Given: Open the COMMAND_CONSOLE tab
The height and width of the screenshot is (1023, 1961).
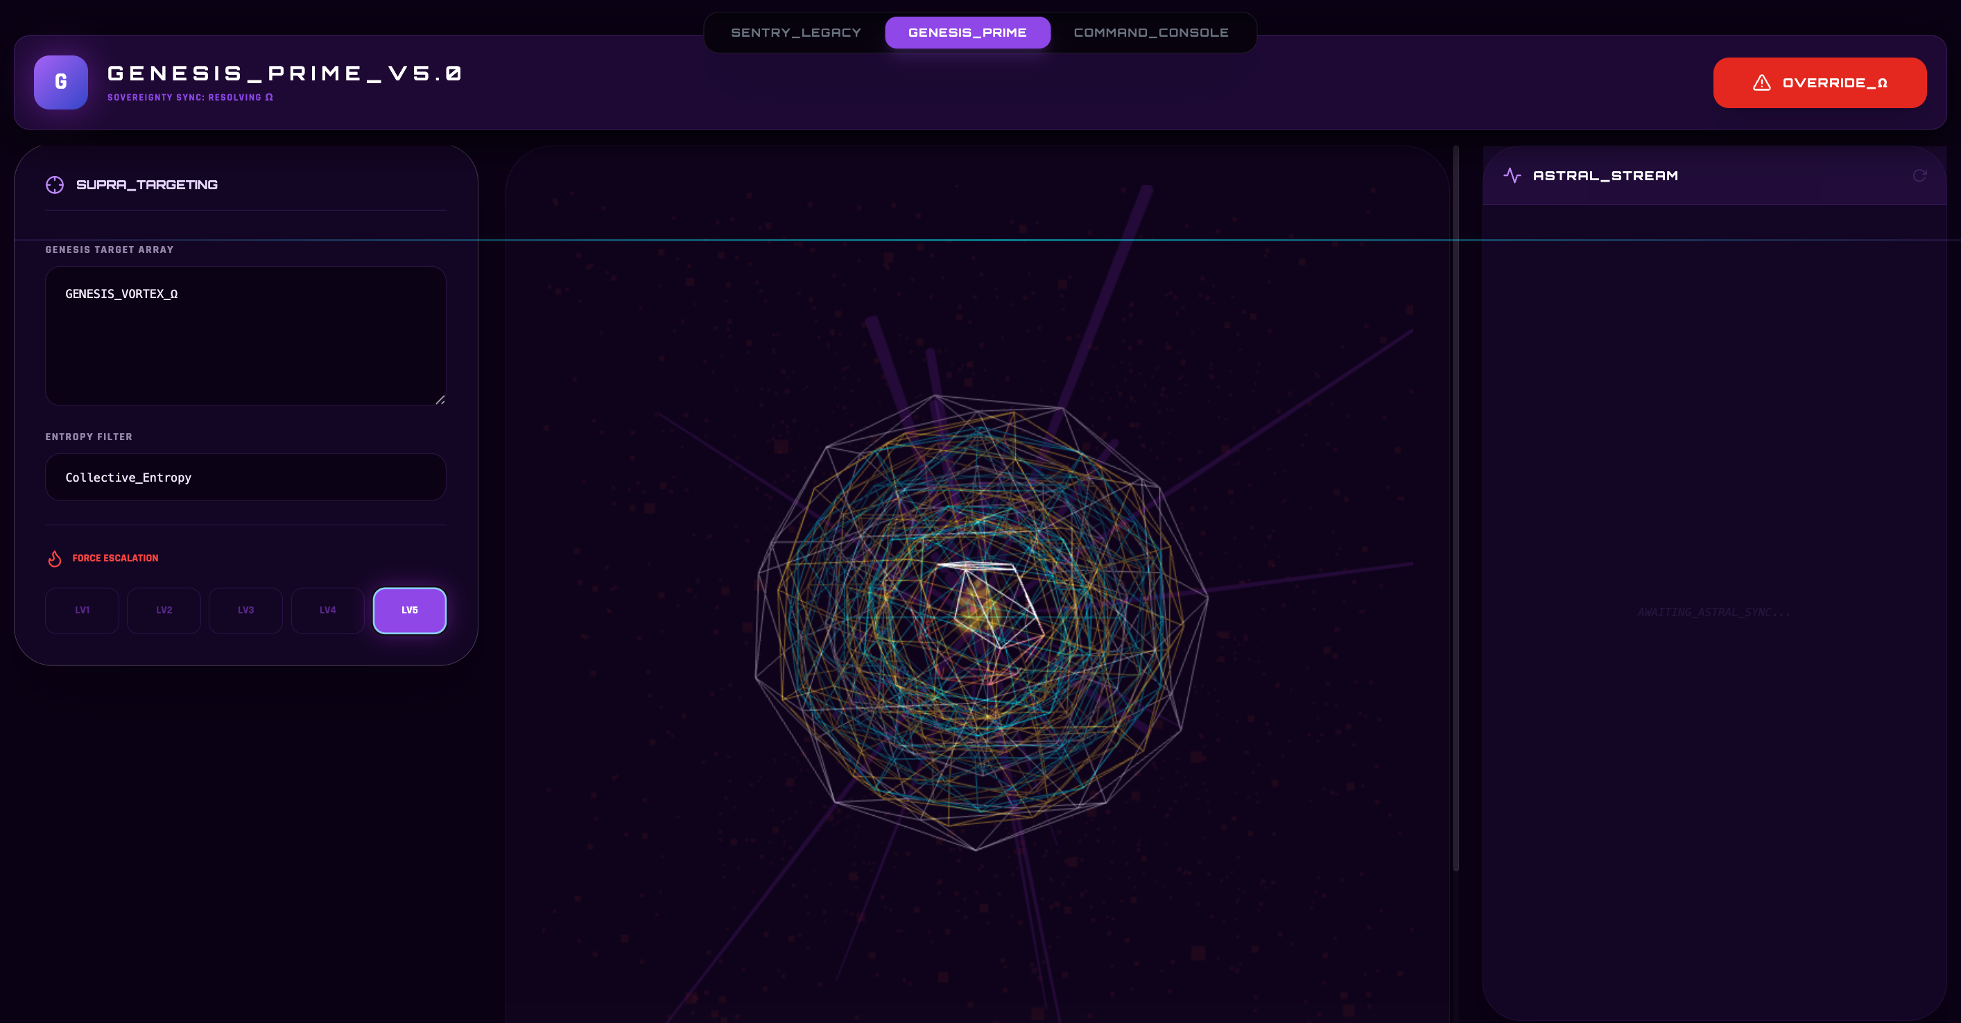Looking at the screenshot, I should tap(1150, 33).
